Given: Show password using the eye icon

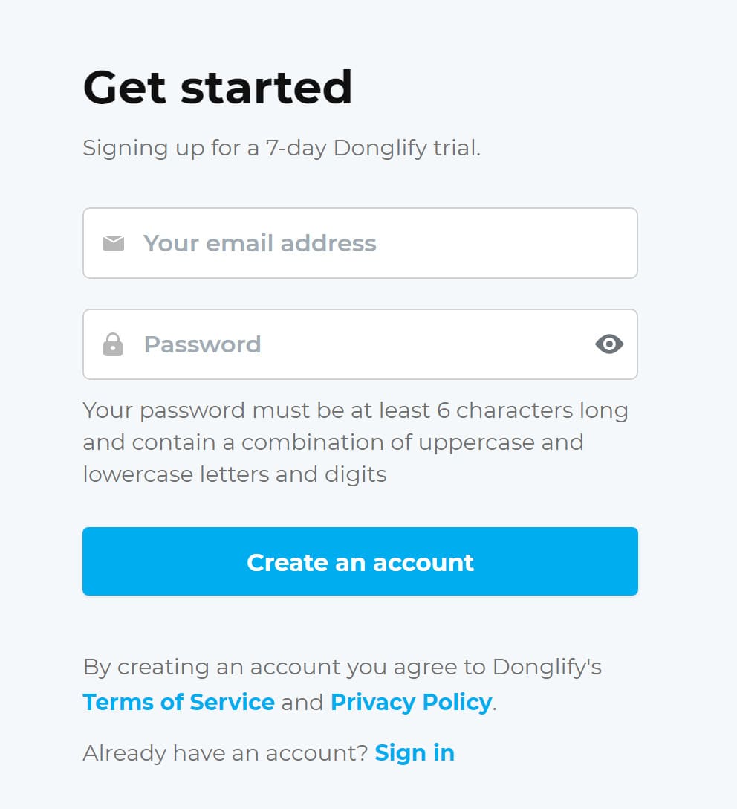Looking at the screenshot, I should pyautogui.click(x=609, y=344).
